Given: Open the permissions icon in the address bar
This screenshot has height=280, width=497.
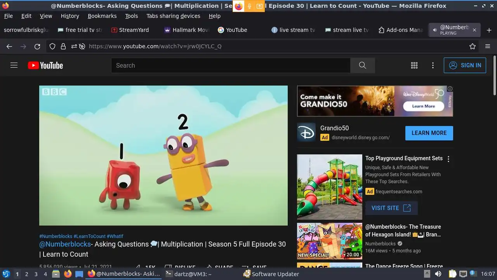Looking at the screenshot, I should (x=74, y=46).
